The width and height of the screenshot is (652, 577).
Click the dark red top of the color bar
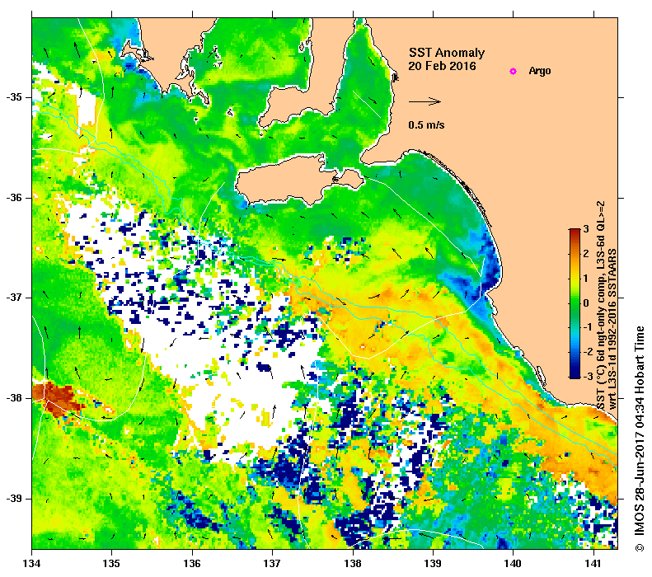574,235
